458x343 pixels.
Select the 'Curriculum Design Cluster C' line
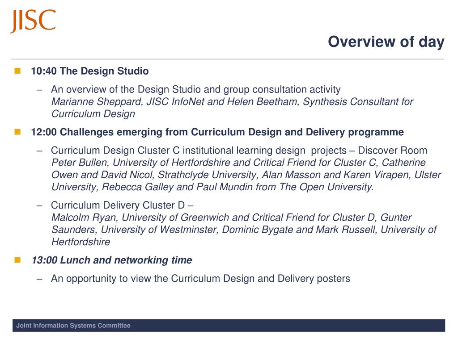click(x=239, y=151)
